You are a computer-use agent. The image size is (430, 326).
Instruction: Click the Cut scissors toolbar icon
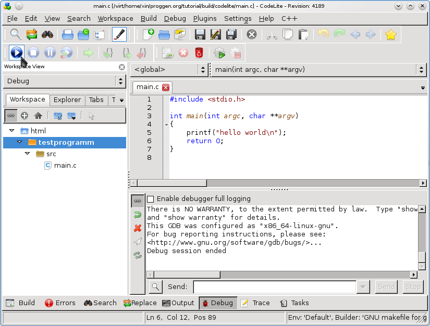coord(272,35)
